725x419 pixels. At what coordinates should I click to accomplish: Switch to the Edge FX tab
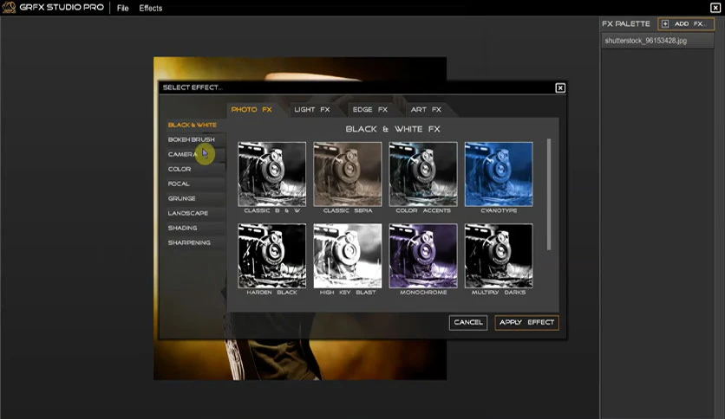pyautogui.click(x=370, y=109)
